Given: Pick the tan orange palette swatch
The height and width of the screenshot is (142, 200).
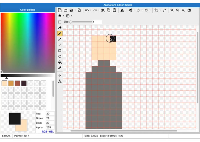Looking at the screenshot, I should tap(11, 83).
